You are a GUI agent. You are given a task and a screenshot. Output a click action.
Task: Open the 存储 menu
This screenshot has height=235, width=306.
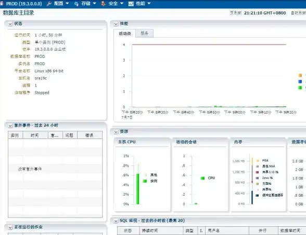pyautogui.click(x=86, y=4)
